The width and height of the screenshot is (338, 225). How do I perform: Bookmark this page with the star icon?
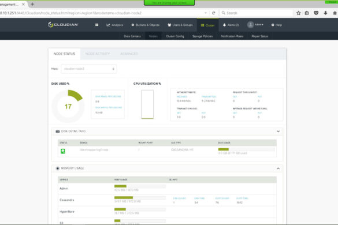pyautogui.click(x=299, y=13)
